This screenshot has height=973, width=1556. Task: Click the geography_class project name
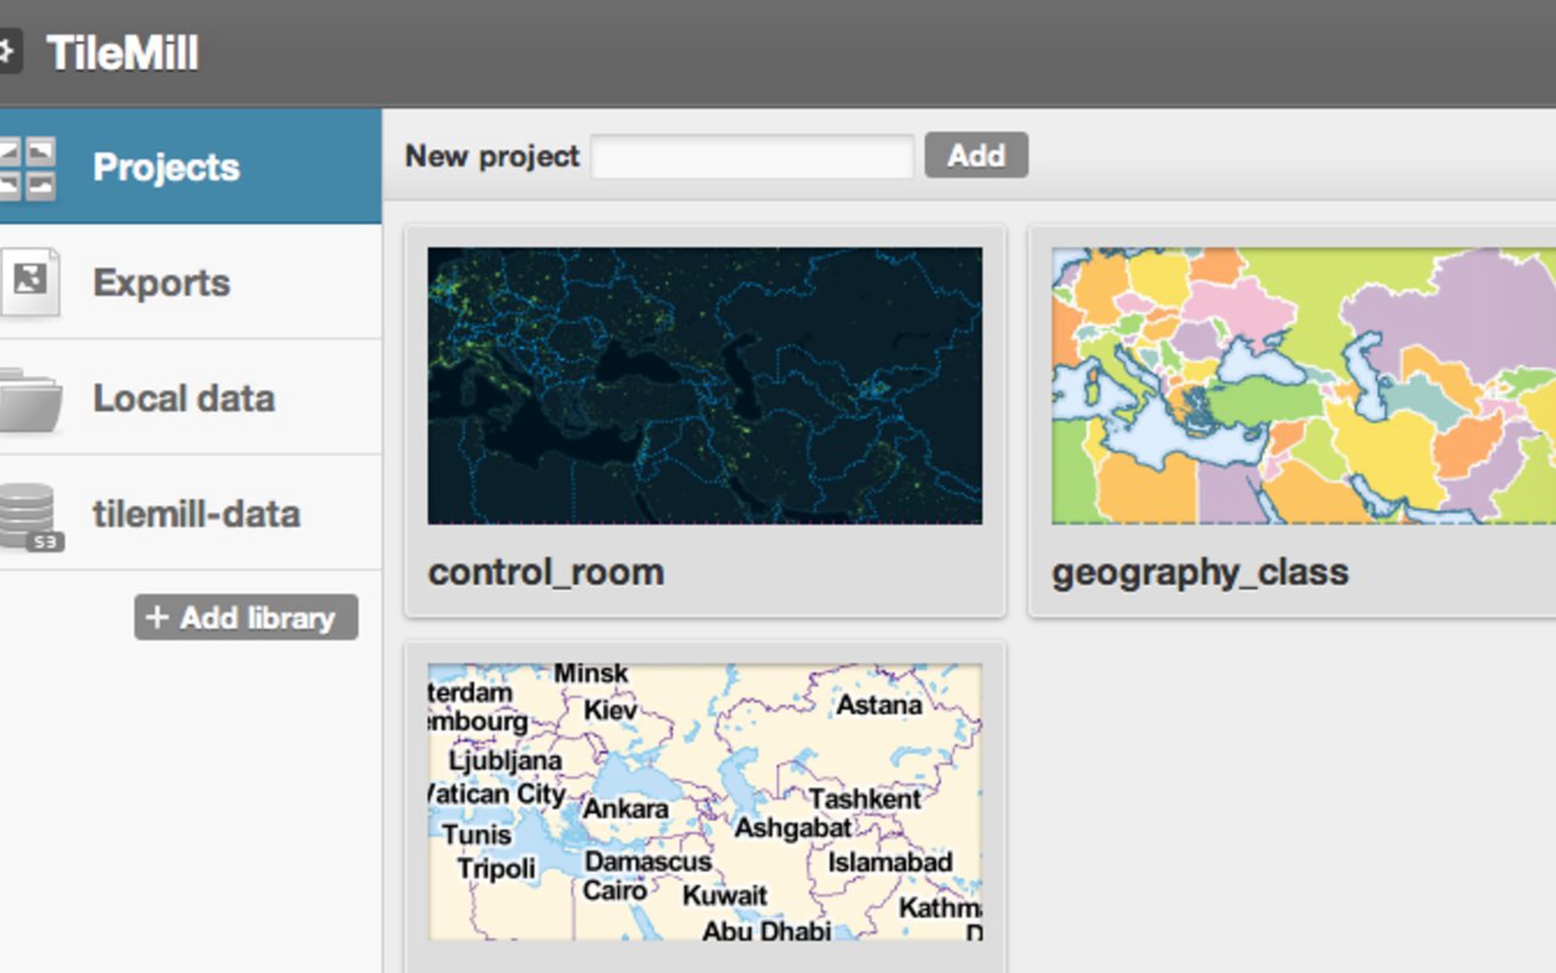click(x=1200, y=574)
